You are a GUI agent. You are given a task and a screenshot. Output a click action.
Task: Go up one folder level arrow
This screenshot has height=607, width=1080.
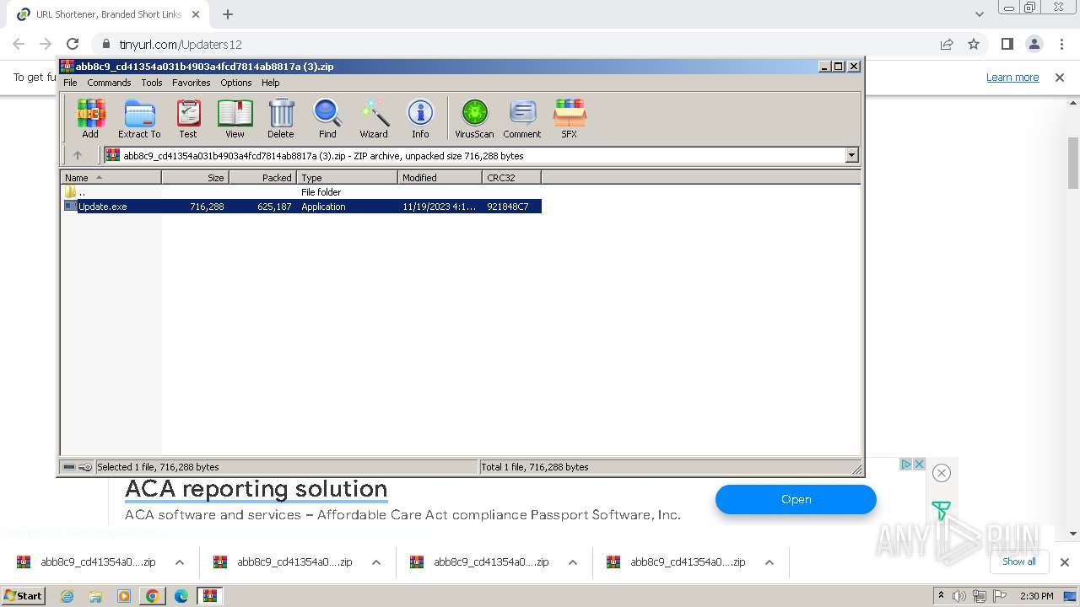point(78,155)
